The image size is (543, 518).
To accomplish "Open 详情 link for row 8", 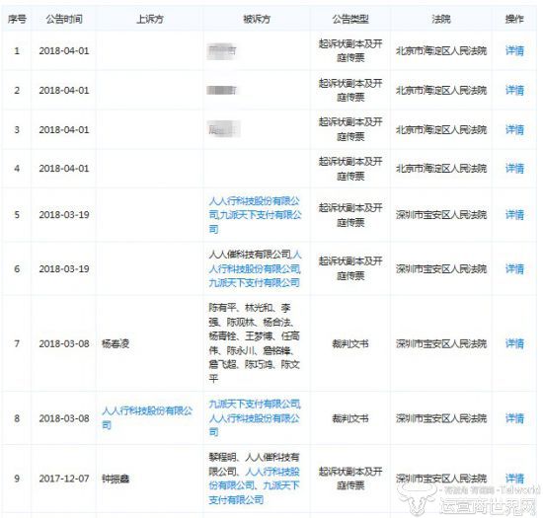I will pyautogui.click(x=514, y=418).
